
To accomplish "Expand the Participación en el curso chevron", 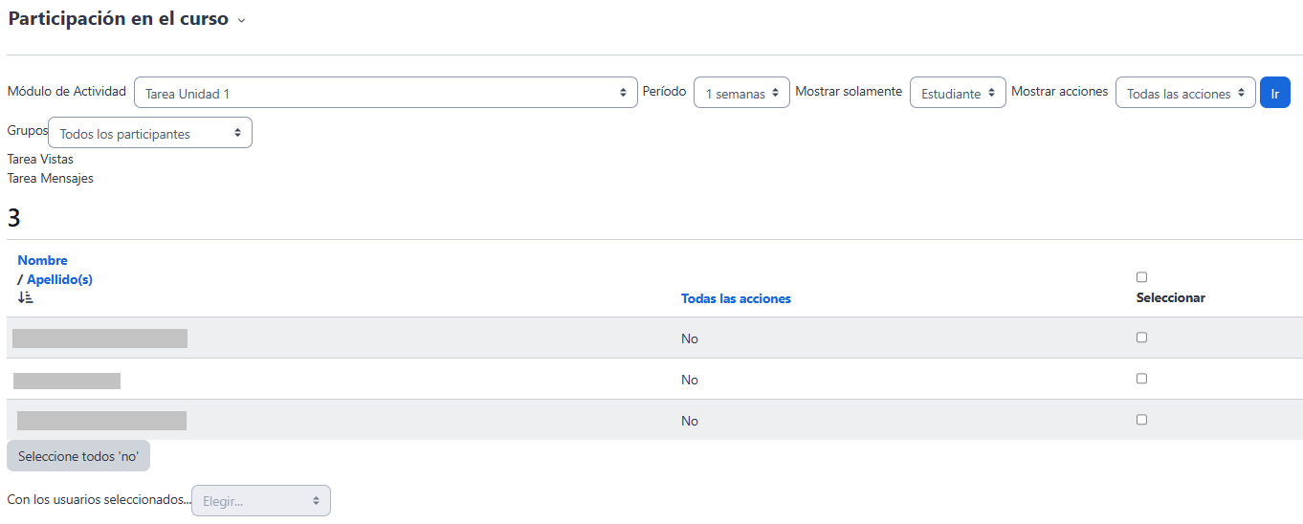I will (241, 21).
